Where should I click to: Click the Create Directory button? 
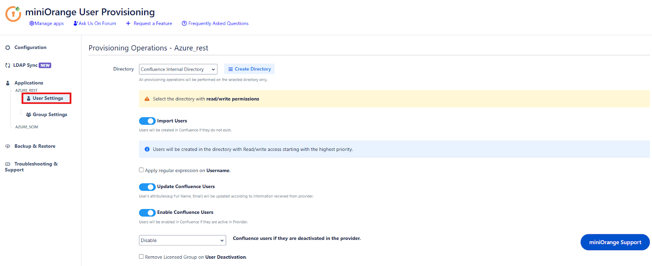point(249,69)
